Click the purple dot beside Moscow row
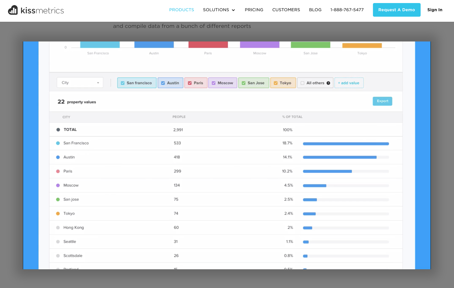Image resolution: width=454 pixels, height=288 pixels. pyautogui.click(x=58, y=185)
